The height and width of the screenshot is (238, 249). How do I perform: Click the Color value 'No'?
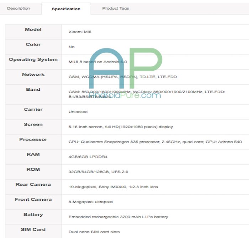pyautogui.click(x=71, y=47)
